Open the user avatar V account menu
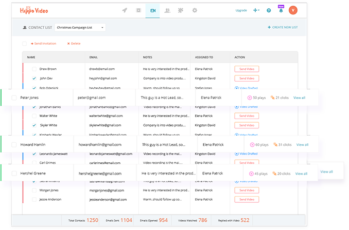This screenshot has width=349, height=230. pos(293,10)
